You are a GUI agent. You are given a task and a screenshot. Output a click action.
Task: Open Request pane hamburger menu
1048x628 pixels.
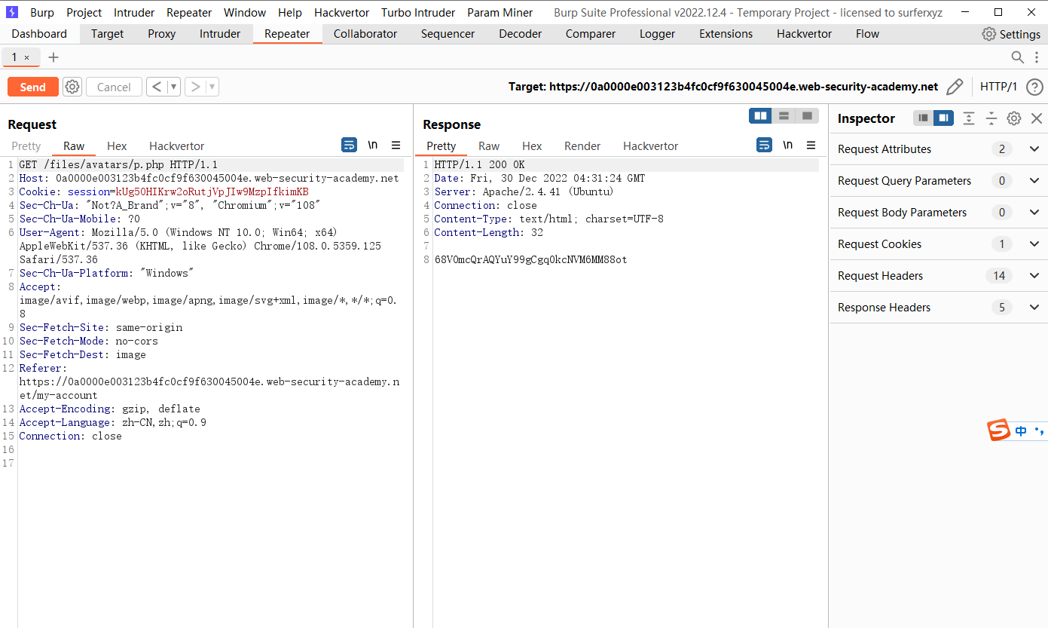click(396, 145)
